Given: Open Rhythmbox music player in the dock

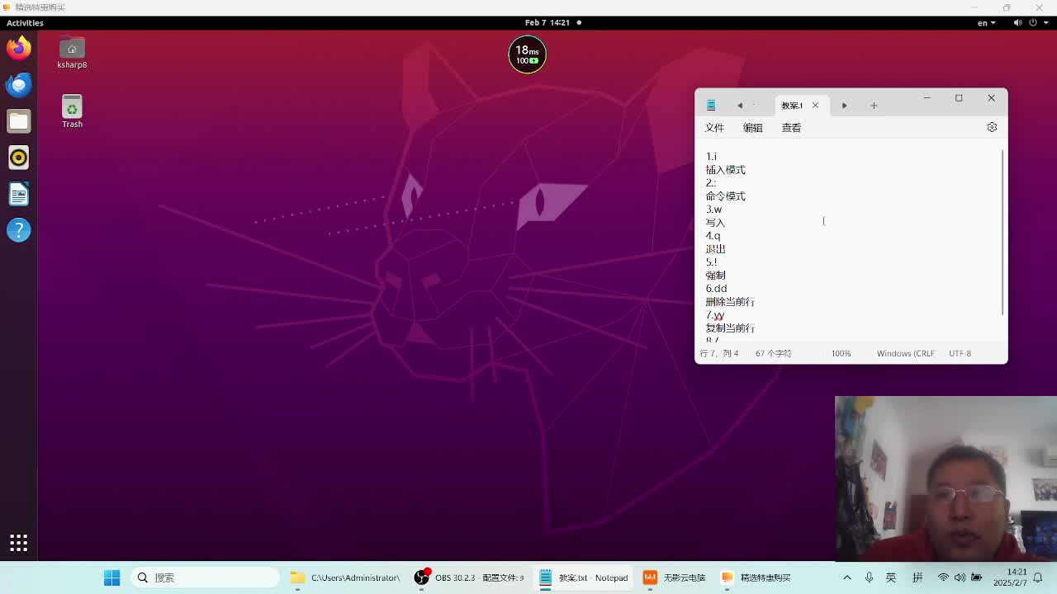Looking at the screenshot, I should (x=18, y=157).
